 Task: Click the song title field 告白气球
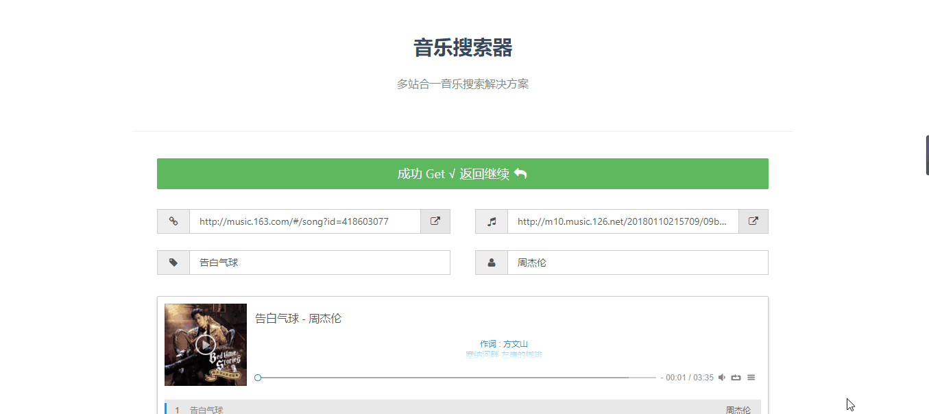(319, 263)
